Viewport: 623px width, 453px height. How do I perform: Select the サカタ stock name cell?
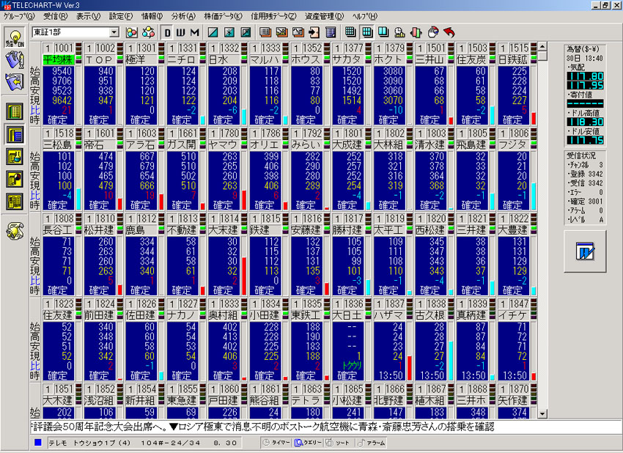[x=347, y=59]
